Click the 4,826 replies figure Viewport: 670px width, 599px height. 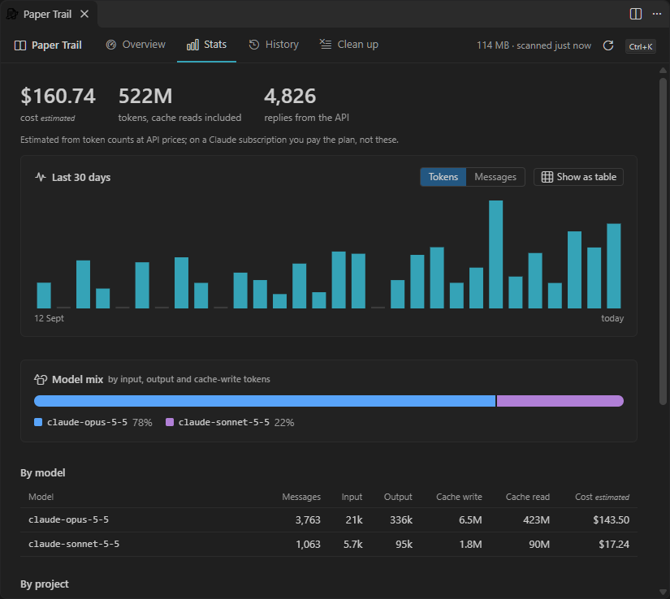[x=290, y=96]
